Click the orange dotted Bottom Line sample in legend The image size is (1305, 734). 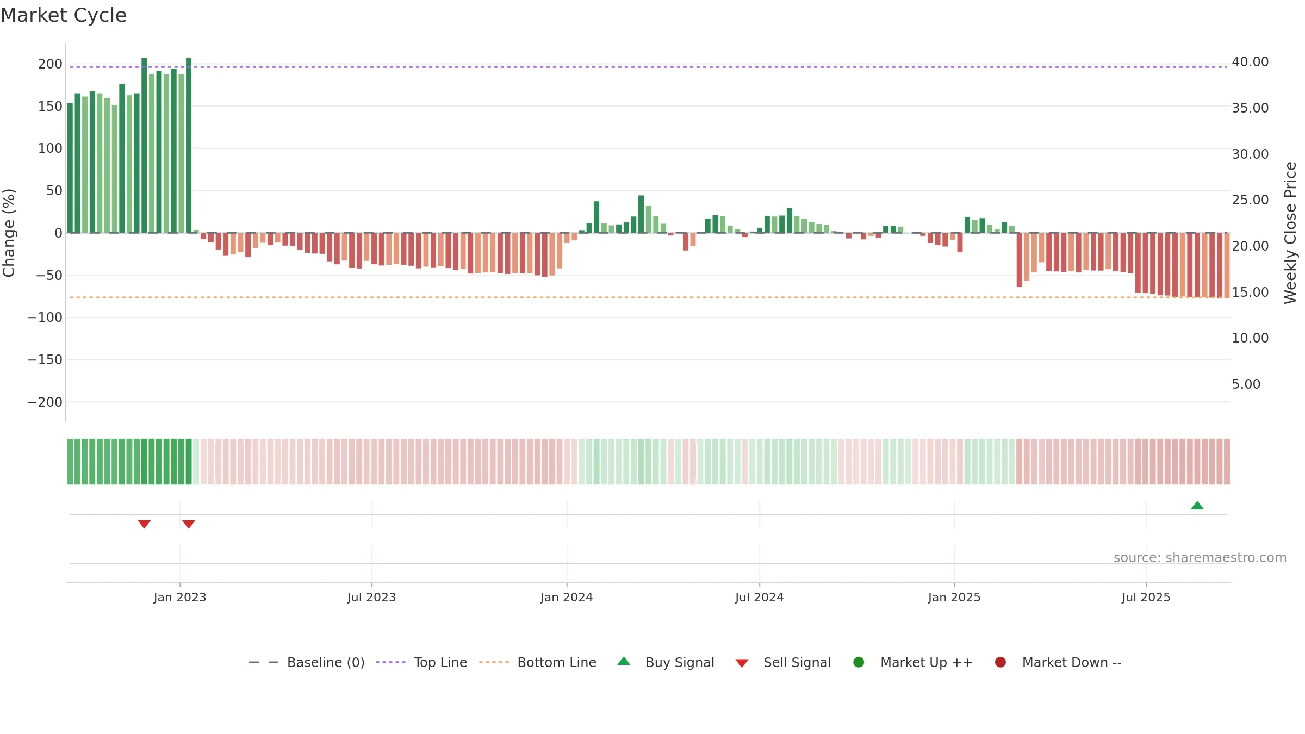[x=494, y=662]
